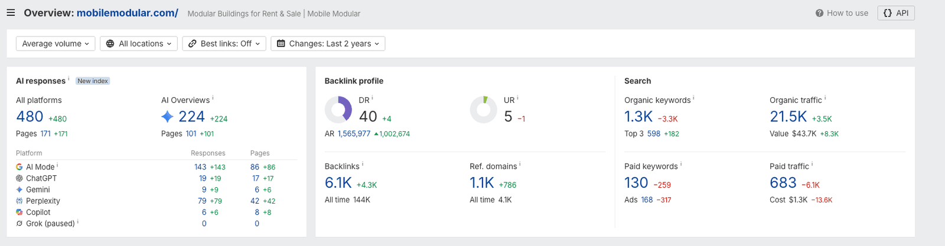Click the link icon in Best links
The width and height of the screenshot is (945, 246).
[193, 44]
